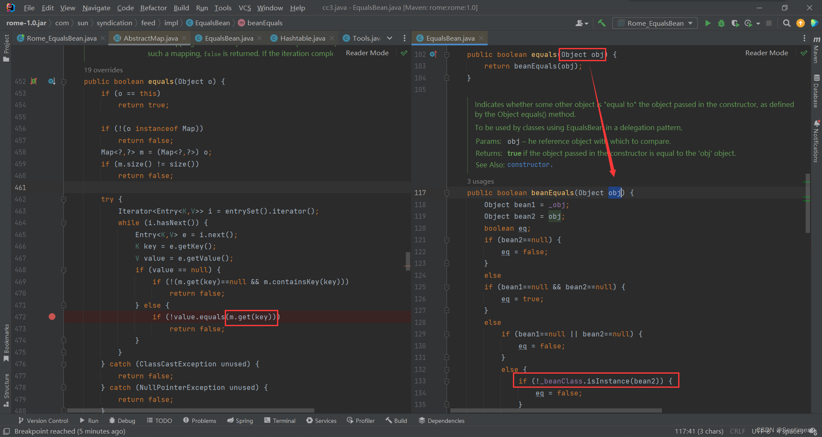Toggle Reader Mode in right editor
This screenshot has height=437, width=822.
[766, 53]
